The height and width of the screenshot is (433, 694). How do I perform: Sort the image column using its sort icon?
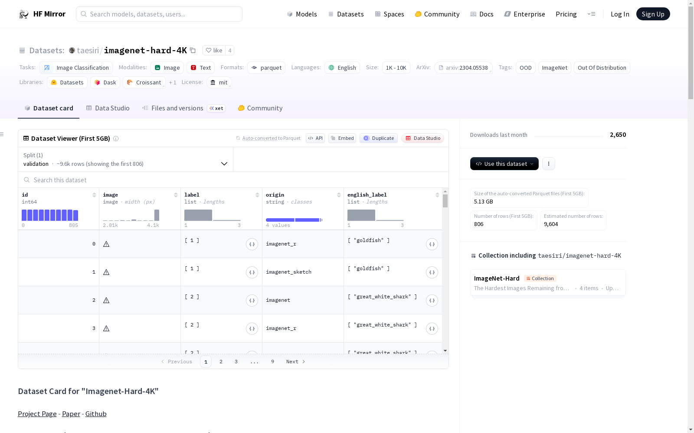point(176,195)
